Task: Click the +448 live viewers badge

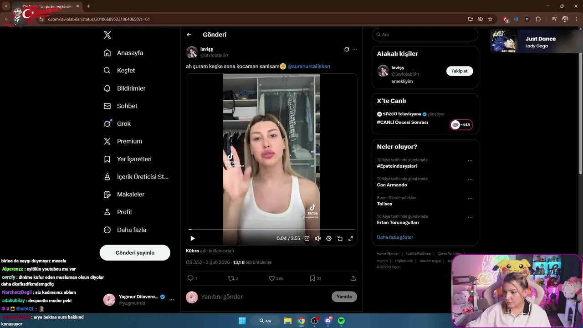Action: click(461, 125)
